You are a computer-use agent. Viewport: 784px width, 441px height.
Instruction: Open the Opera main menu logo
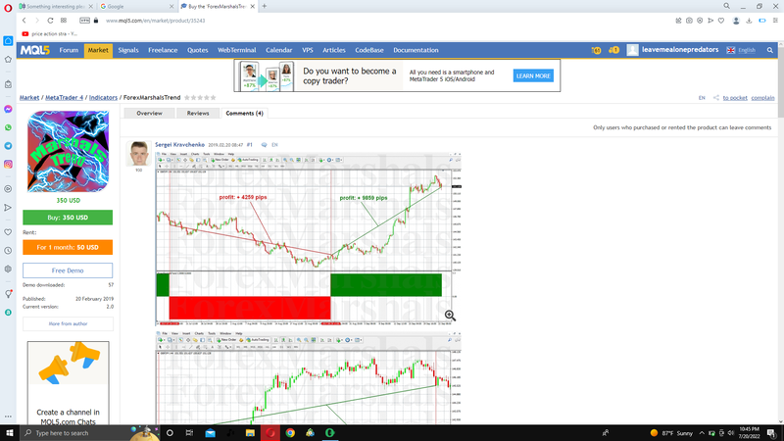click(x=8, y=8)
